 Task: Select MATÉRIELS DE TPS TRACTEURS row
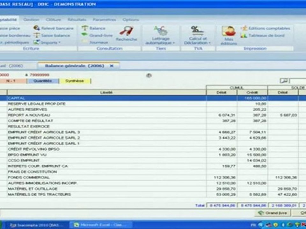[x=153, y=194]
